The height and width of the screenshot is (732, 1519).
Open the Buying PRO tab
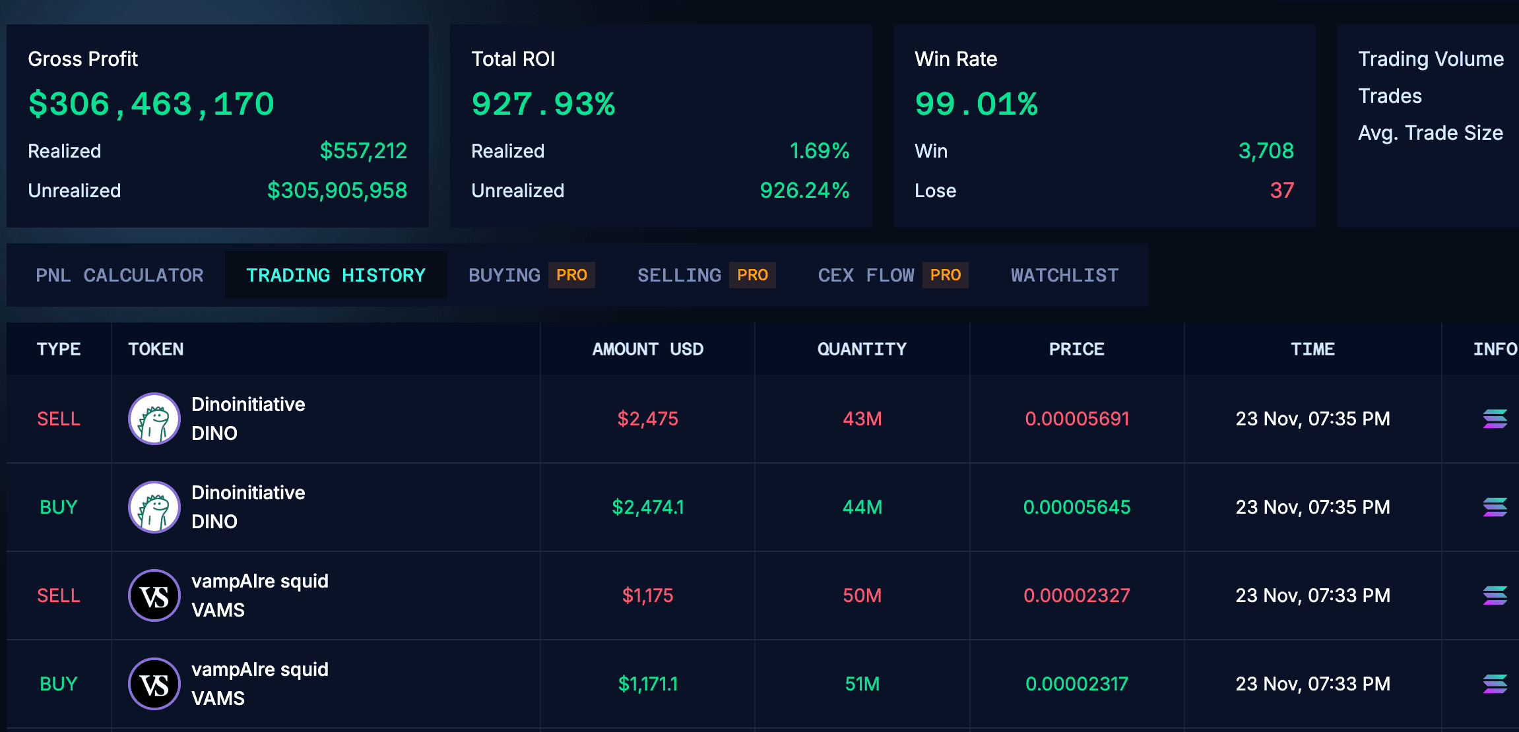tap(531, 275)
